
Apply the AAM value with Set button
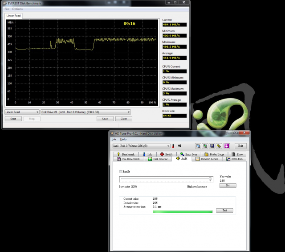coord(228,186)
